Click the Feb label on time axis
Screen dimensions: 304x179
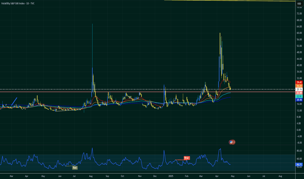[x=187, y=176]
